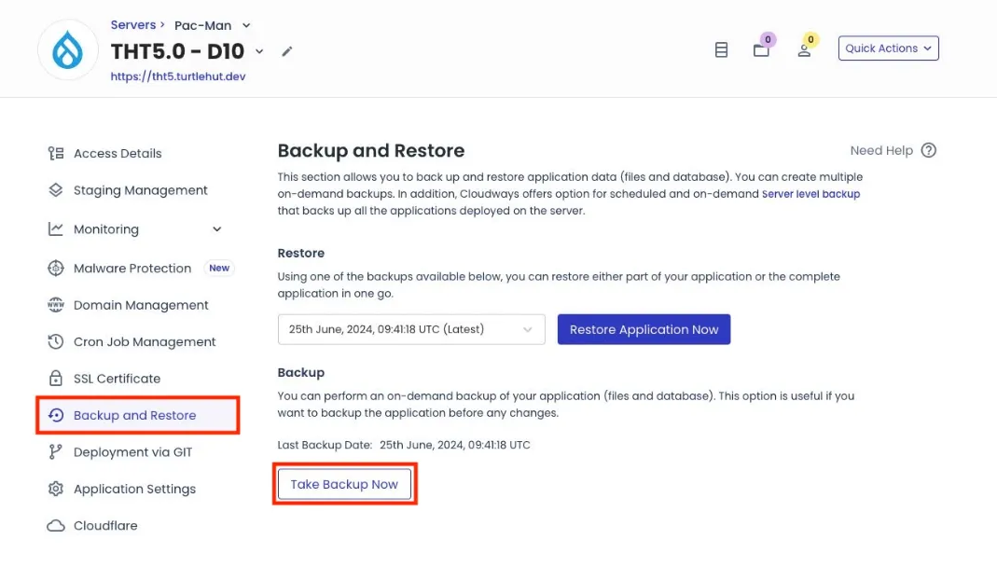Open the Quick Actions dropdown
The height and width of the screenshot is (581, 997).
coord(888,48)
